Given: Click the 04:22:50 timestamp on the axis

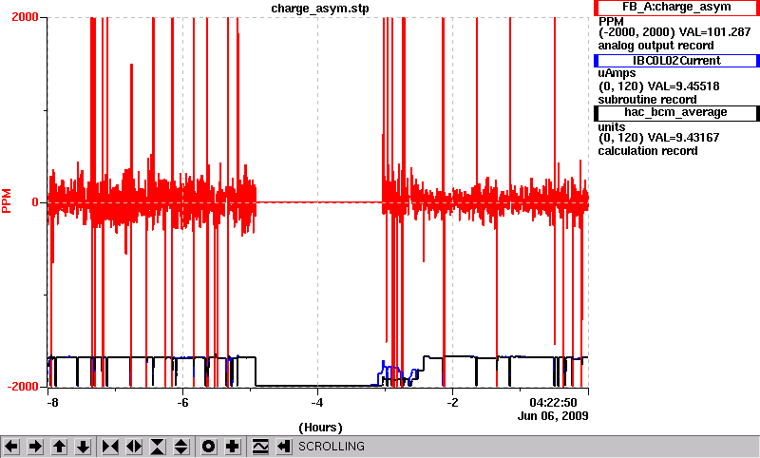Looking at the screenshot, I should [x=553, y=403].
